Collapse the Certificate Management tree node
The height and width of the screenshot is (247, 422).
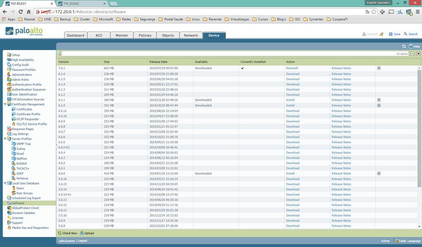tap(5, 104)
